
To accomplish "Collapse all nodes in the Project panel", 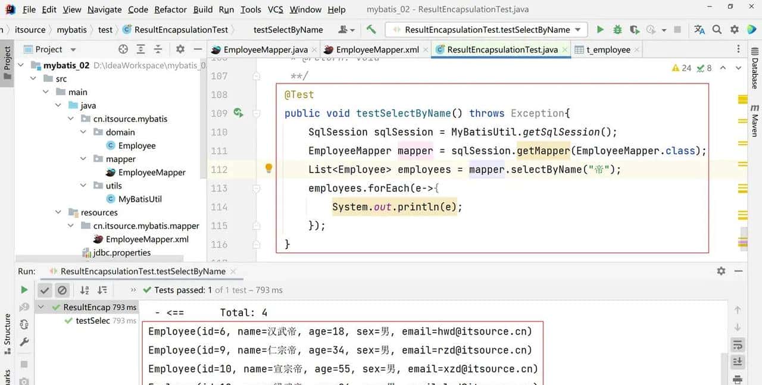I will [x=158, y=49].
